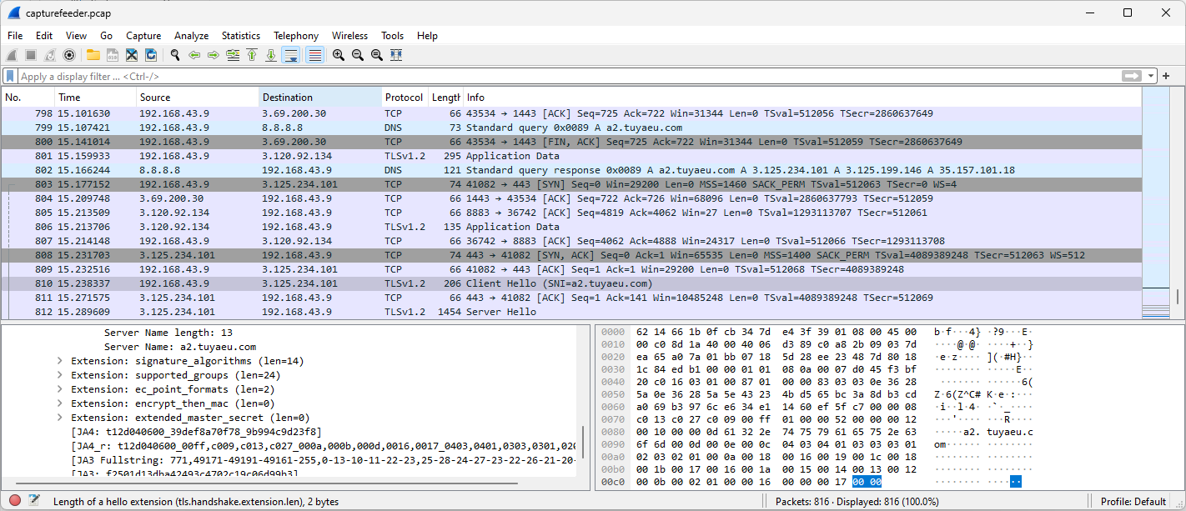Expand Extension: encrypt_then_mac tree node
Screen dimensions: 1186x511
click(x=60, y=403)
